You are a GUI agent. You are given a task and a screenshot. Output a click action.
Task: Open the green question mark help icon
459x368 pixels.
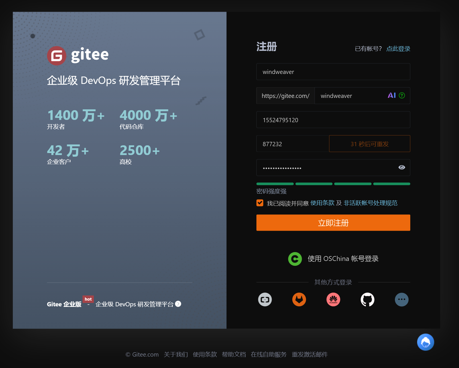pos(402,95)
